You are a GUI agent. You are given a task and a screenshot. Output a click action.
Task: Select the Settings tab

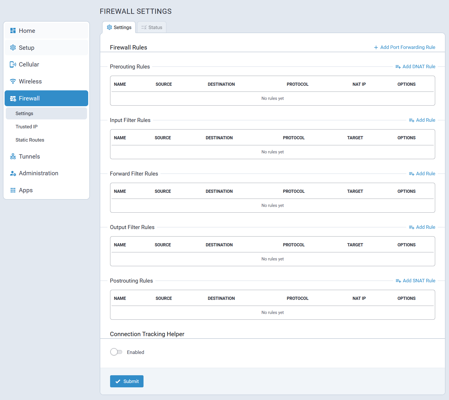(x=119, y=27)
